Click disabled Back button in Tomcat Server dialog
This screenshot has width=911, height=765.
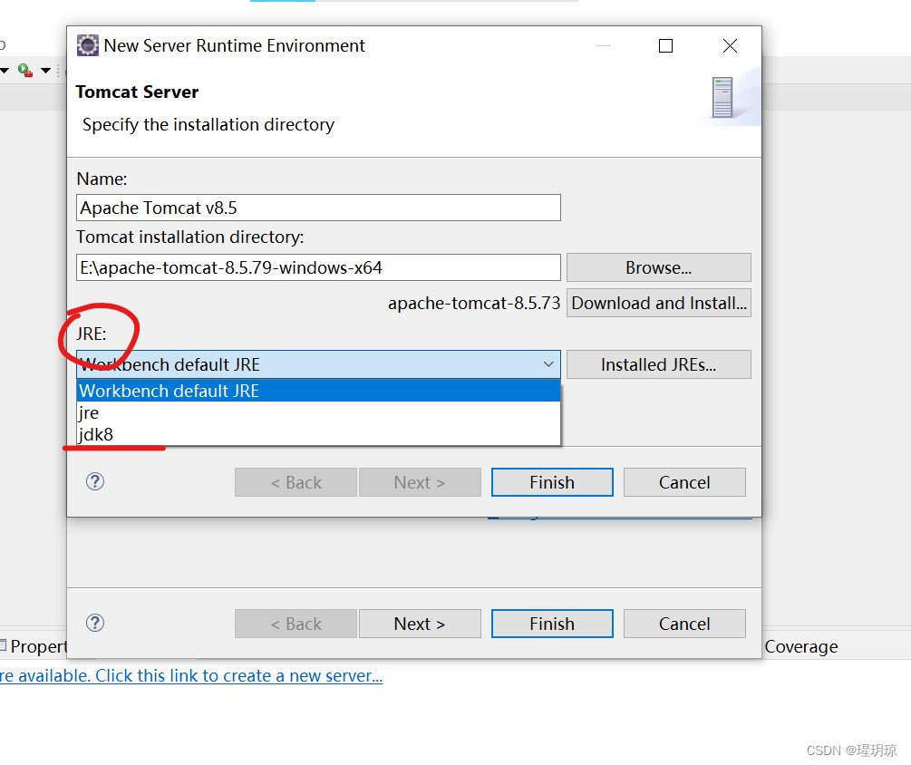click(x=296, y=483)
